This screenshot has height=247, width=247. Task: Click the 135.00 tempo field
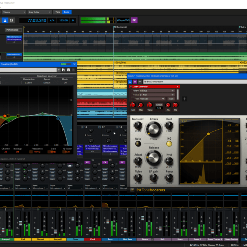click(x=64, y=20)
